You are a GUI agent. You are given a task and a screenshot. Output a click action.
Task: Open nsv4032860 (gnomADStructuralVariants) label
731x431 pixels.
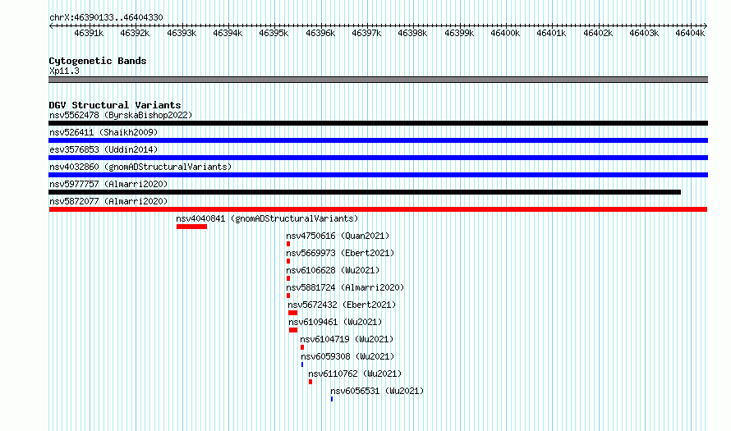pos(140,167)
